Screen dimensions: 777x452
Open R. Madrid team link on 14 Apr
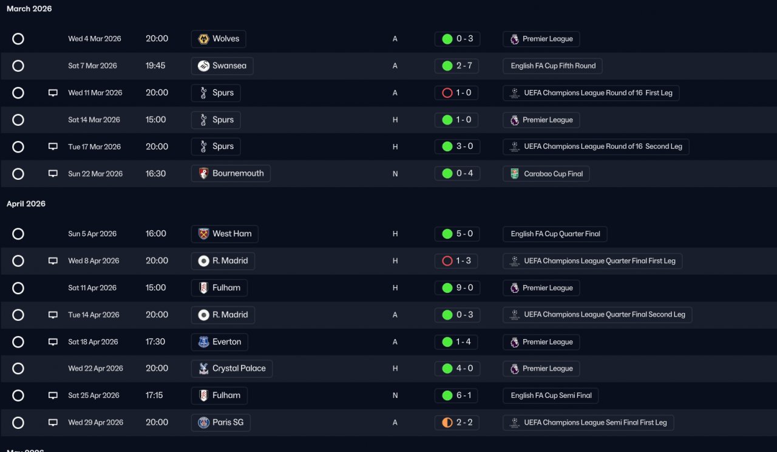click(223, 315)
